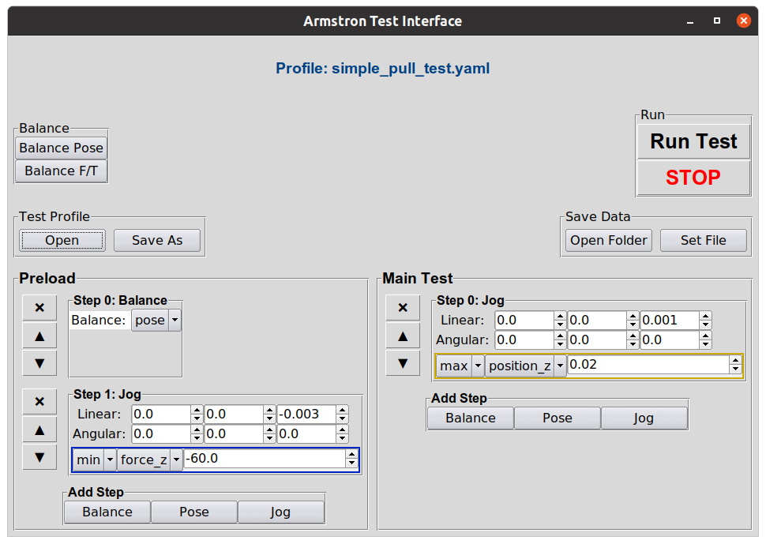Click the -60.0 force threshold field

point(265,459)
